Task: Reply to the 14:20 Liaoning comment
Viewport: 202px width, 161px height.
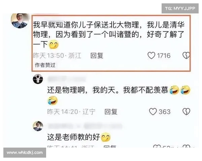Action: coord(111,112)
